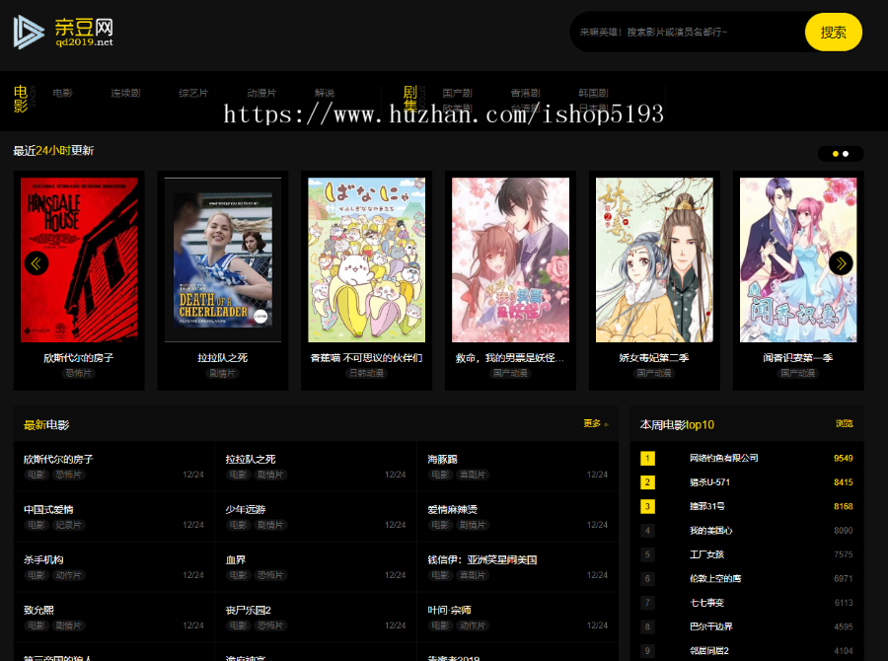Click the yellow 搜索 button

pos(833,33)
